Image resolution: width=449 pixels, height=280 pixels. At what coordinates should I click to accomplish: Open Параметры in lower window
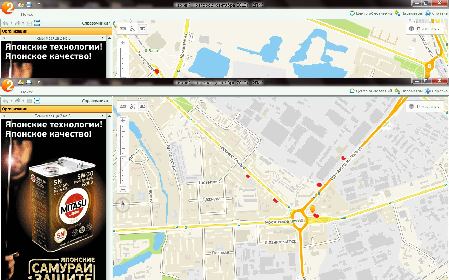(409, 91)
